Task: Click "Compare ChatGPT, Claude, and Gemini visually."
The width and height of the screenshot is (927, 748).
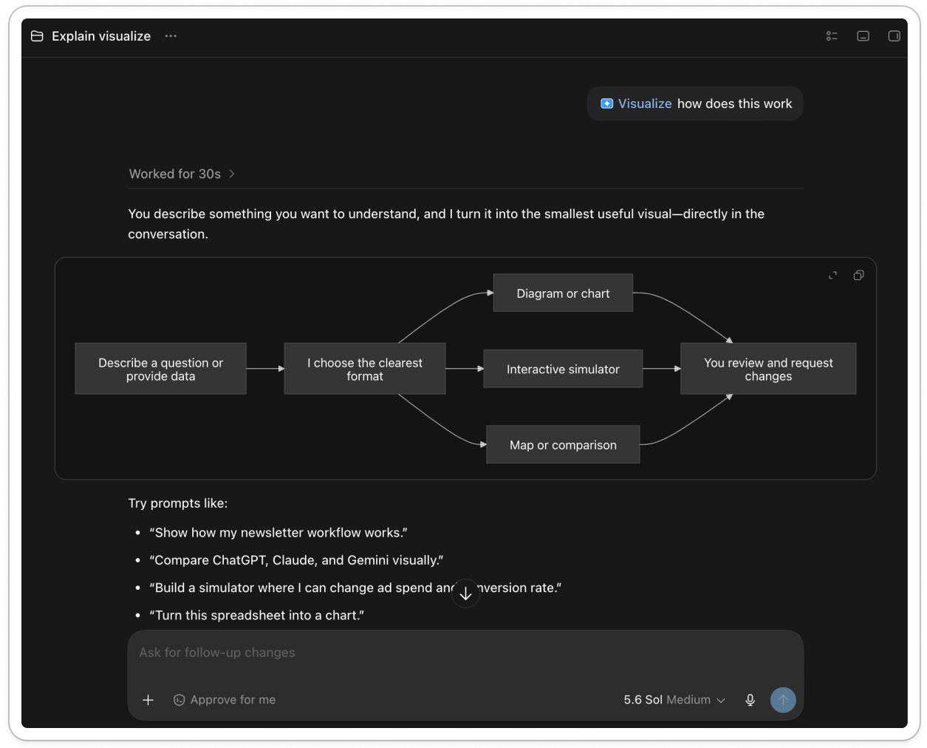Action: [296, 560]
